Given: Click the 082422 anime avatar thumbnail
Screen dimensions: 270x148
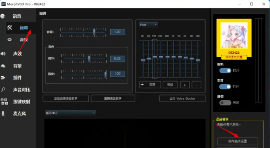Looking at the screenshot, I should (234, 36).
